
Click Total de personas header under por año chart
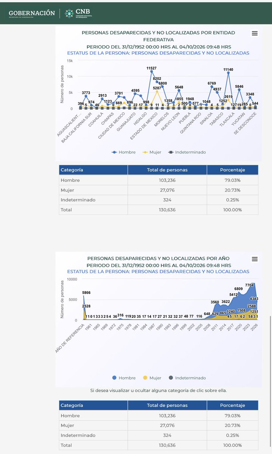[x=167, y=405]
